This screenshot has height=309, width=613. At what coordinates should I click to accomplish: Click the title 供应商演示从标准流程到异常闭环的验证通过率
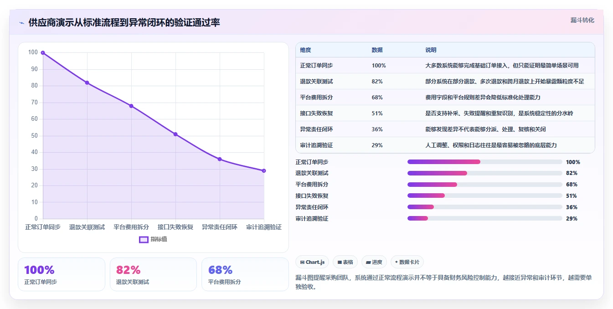124,22
